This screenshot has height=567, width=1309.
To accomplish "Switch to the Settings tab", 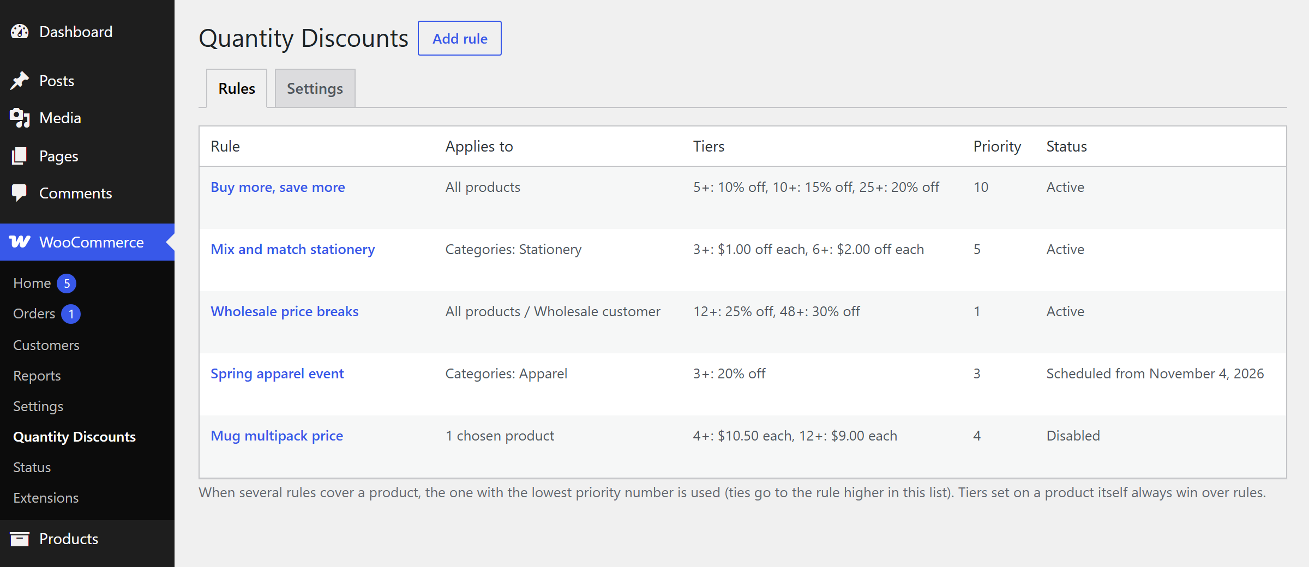I will pos(315,88).
